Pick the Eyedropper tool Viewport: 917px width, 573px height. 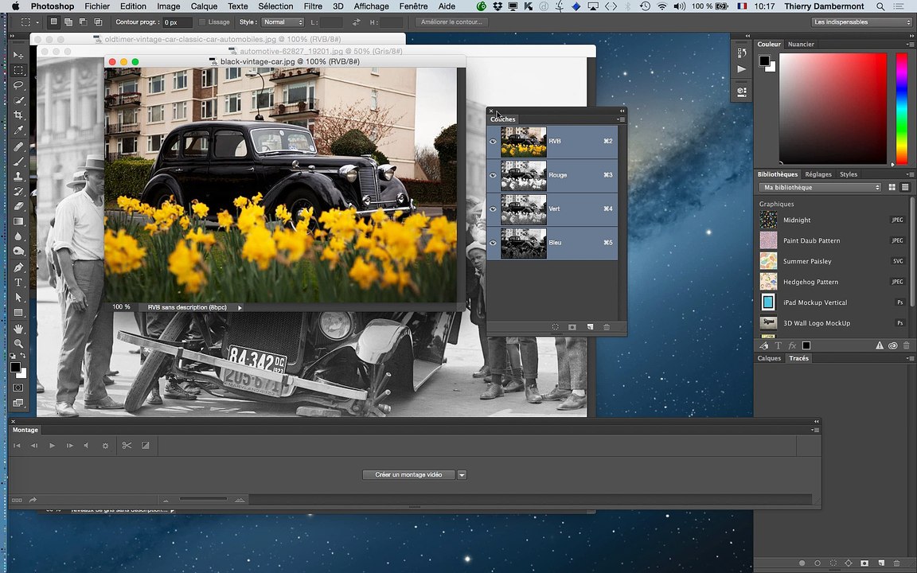(18, 131)
